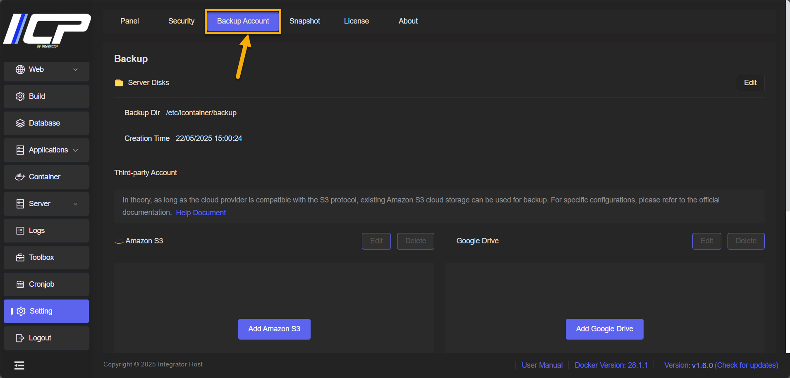Click the Database stack icon
The width and height of the screenshot is (790, 378).
pyautogui.click(x=20, y=123)
